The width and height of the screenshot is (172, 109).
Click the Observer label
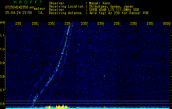point(57,3)
